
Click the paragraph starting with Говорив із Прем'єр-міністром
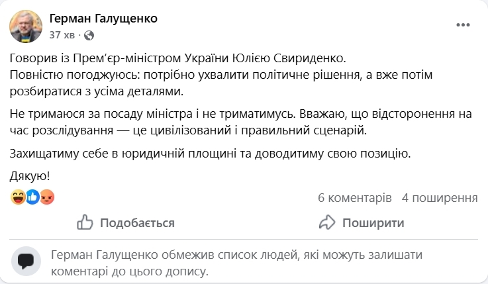188,74
